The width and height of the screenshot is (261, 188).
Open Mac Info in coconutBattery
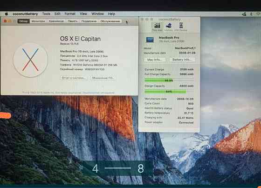click(155, 60)
